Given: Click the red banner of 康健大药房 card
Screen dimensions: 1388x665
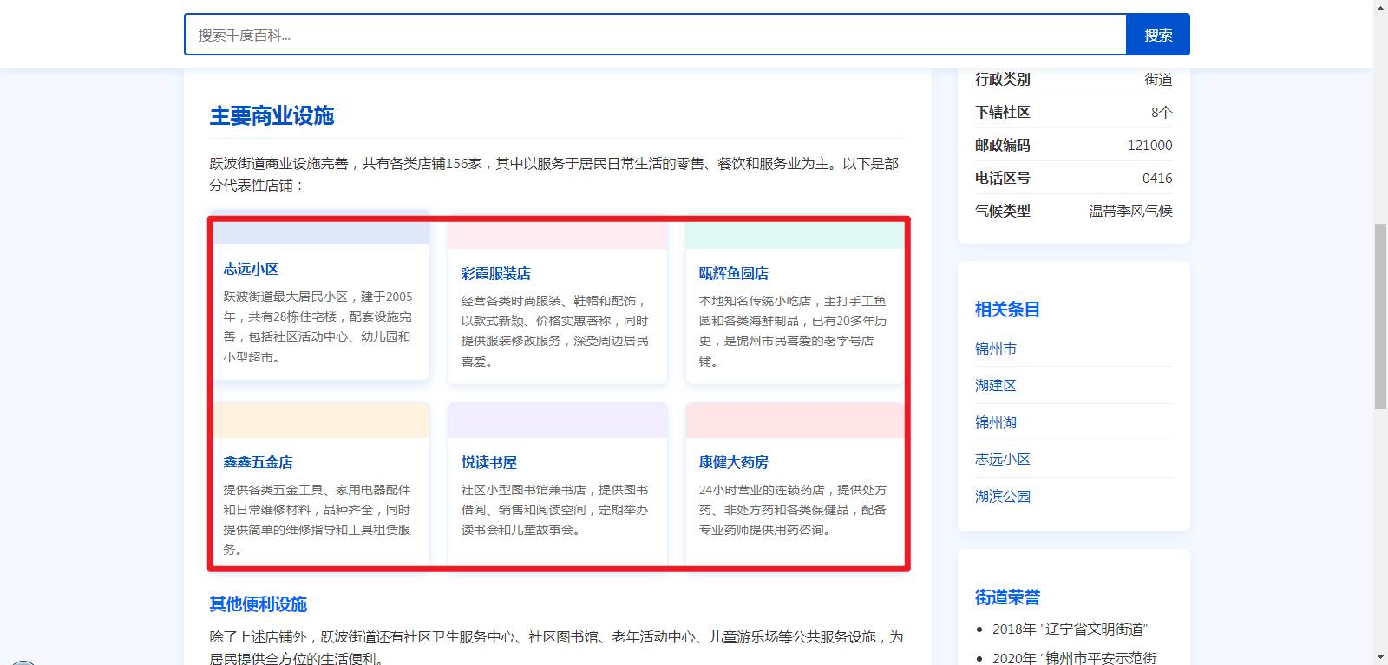Looking at the screenshot, I should click(x=795, y=421).
